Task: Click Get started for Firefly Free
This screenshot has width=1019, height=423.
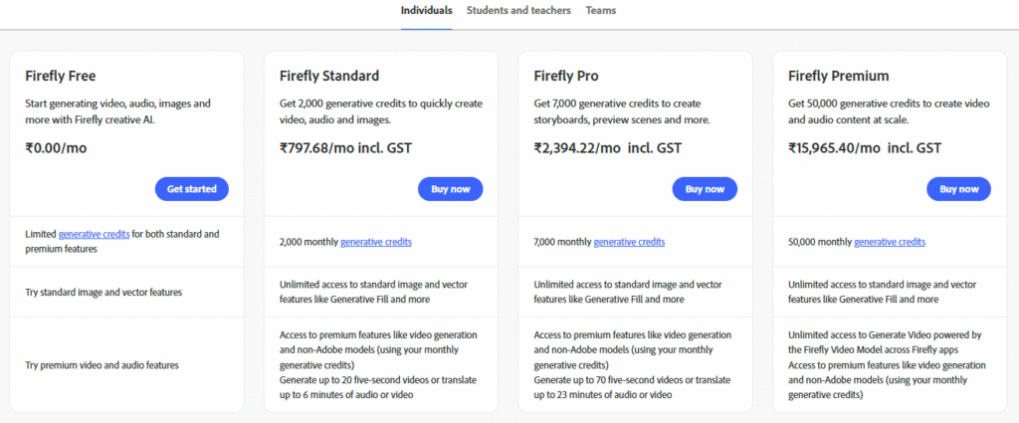Action: [x=192, y=189]
